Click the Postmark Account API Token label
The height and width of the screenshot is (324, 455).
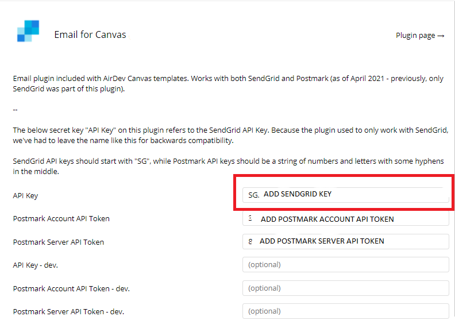61,219
